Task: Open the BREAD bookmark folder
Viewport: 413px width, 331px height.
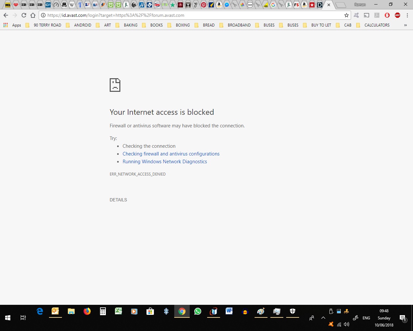Action: point(205,25)
